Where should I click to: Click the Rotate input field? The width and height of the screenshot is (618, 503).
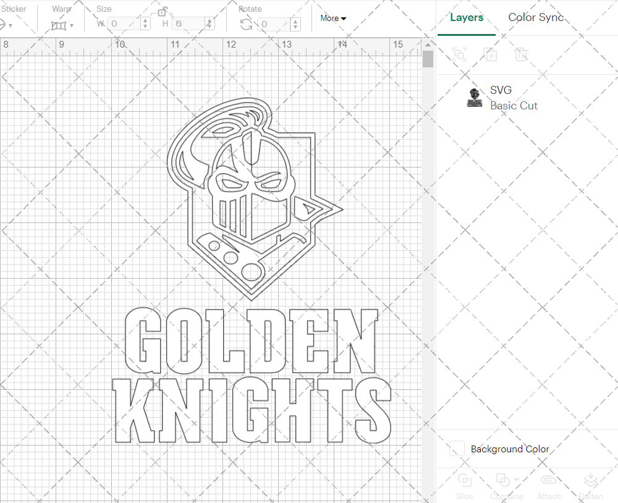[272, 25]
